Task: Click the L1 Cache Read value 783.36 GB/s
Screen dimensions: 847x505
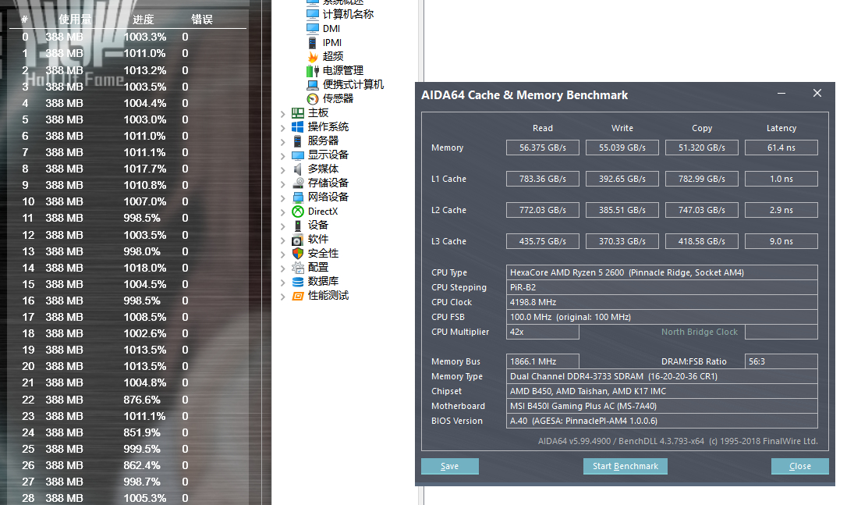Action: 542,179
